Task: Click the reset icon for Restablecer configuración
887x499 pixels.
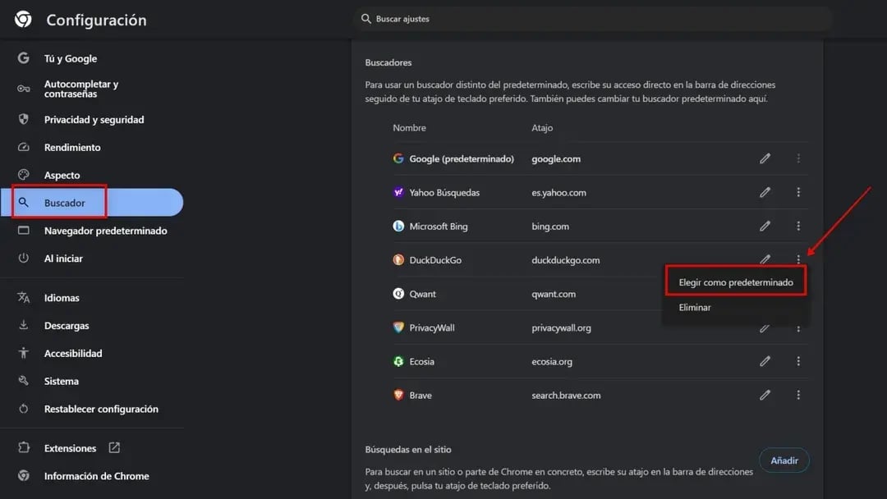Action: click(x=23, y=408)
